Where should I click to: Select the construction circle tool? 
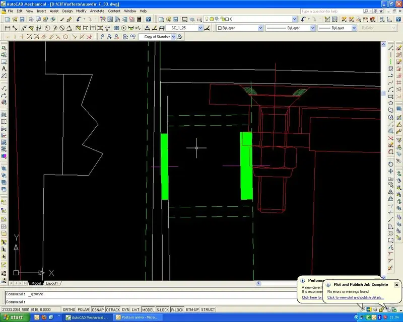[x=65, y=37]
